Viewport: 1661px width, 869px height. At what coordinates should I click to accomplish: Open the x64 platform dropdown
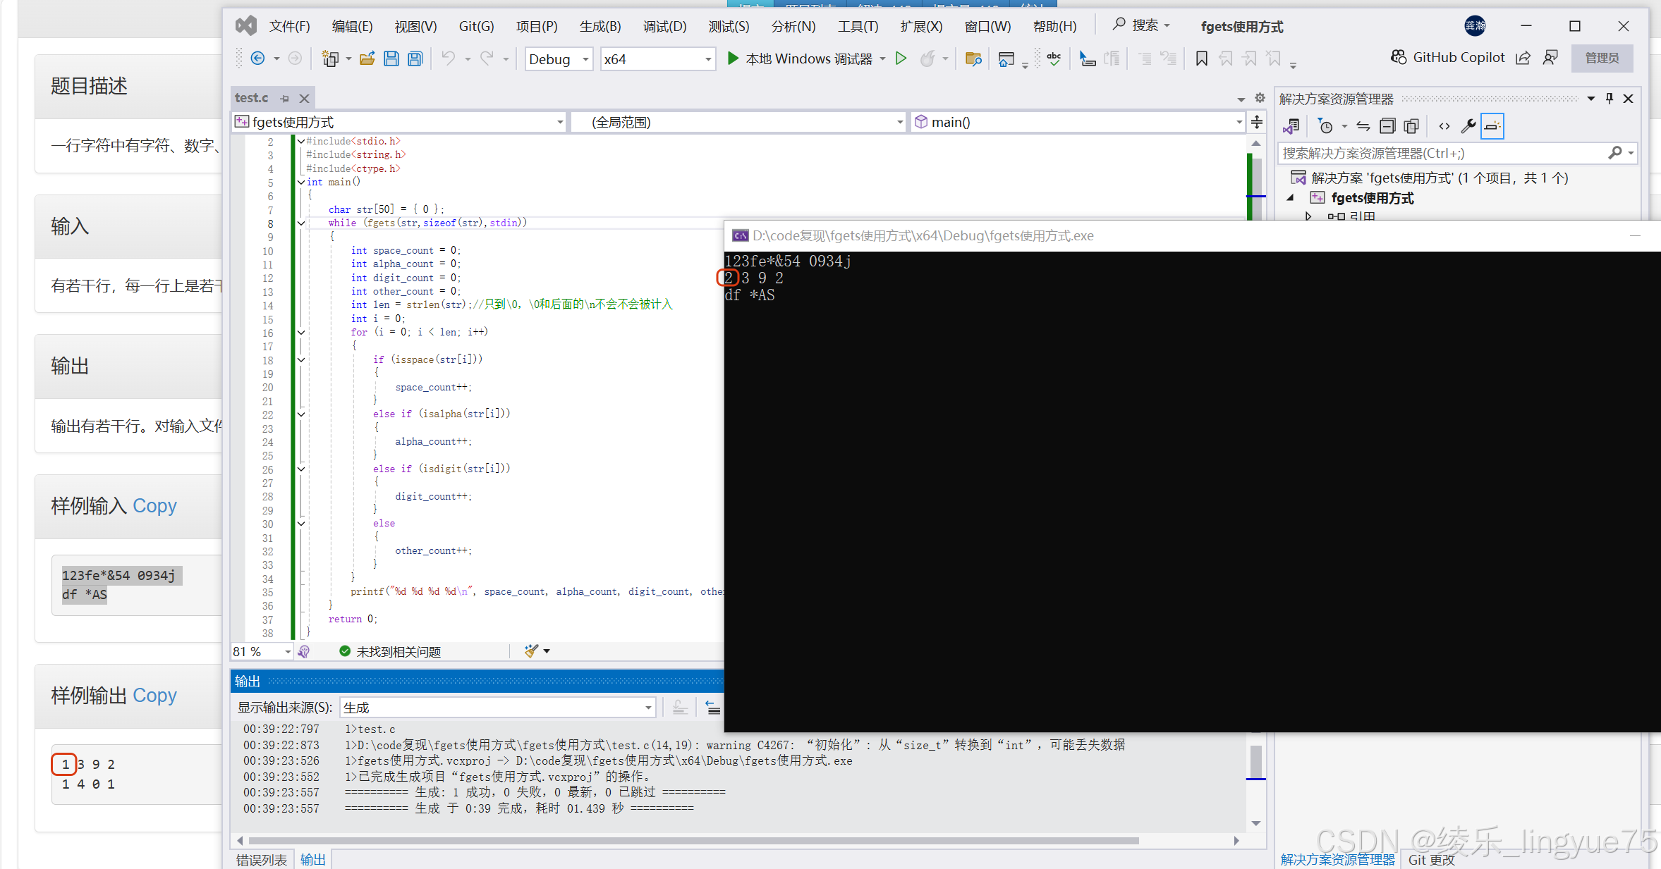657,59
